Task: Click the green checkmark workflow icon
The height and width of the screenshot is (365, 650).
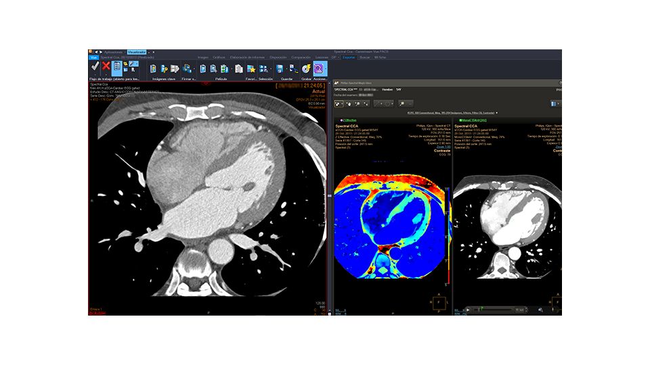Action: (x=95, y=66)
